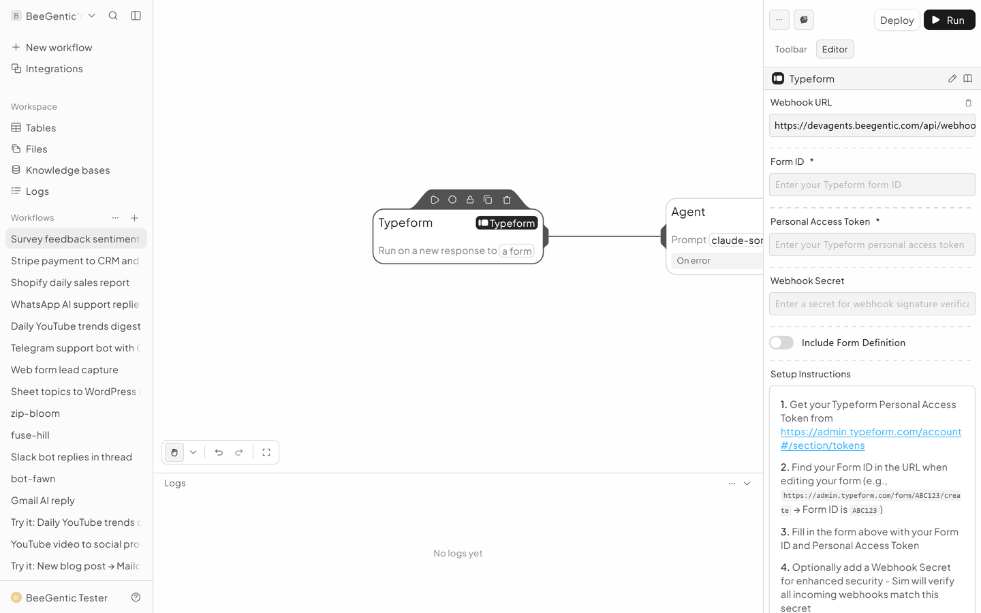Click the Webhook Secret field

point(873,304)
